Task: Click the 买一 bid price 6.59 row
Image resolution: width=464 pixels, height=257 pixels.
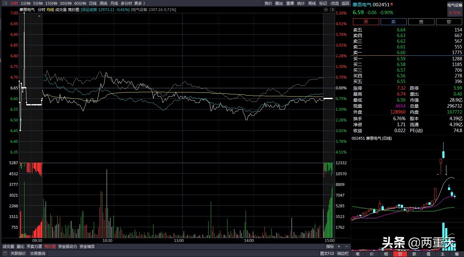Action: pos(407,59)
